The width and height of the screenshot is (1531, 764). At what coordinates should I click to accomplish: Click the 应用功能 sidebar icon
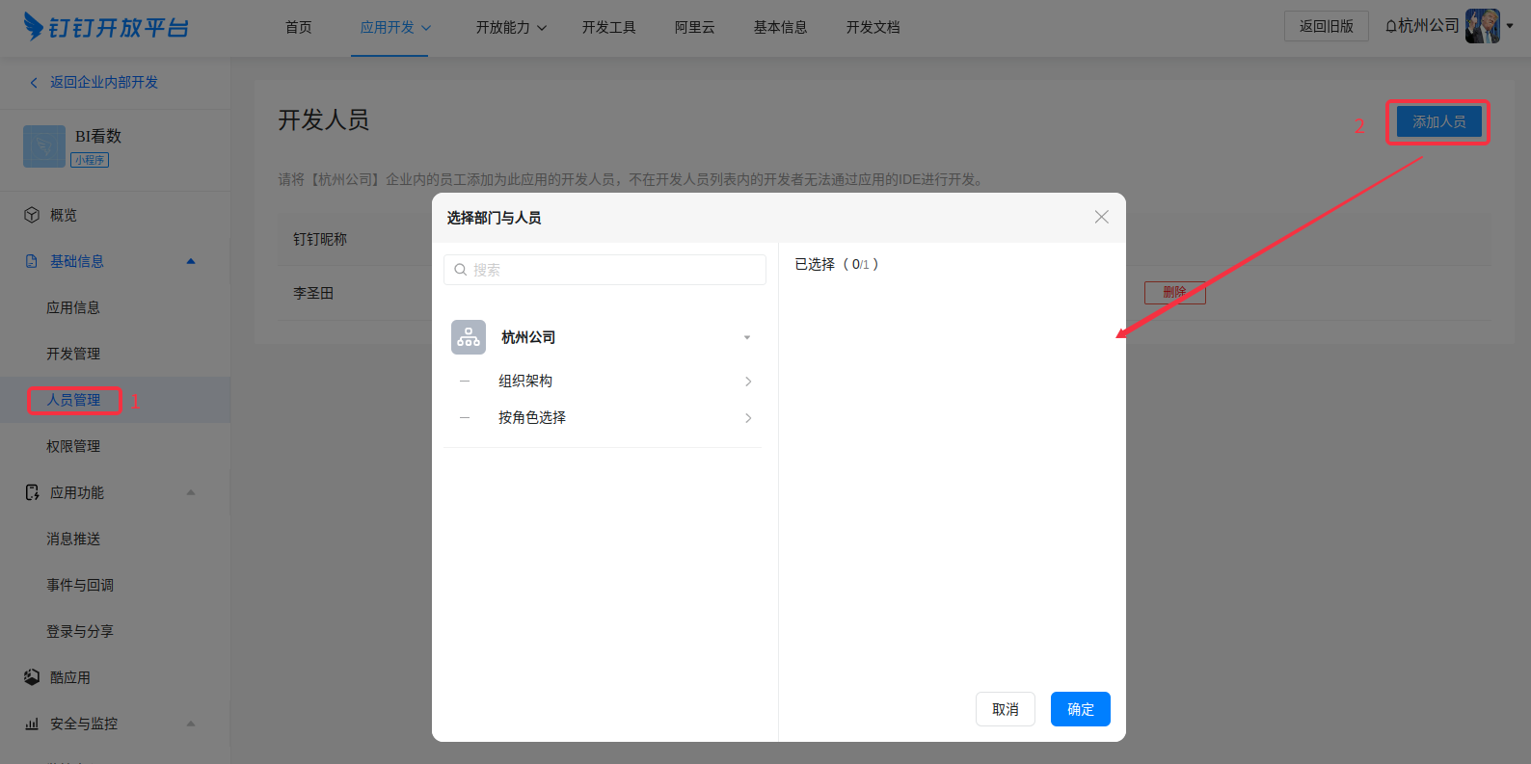pyautogui.click(x=32, y=492)
